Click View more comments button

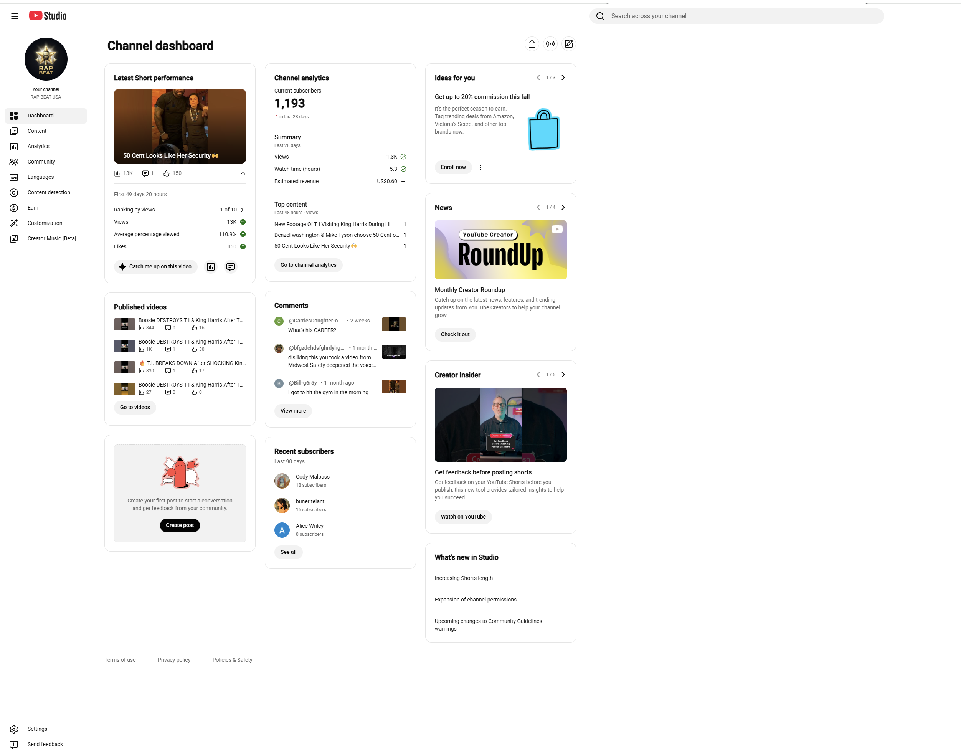[293, 411]
